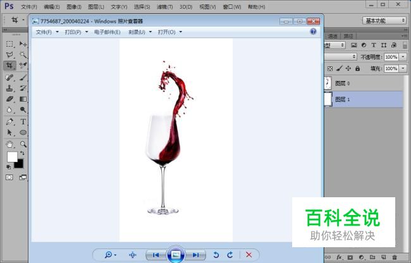411x263 pixels.
Task: Open the 基本功能 workspace dropdown
Action: pos(384,20)
